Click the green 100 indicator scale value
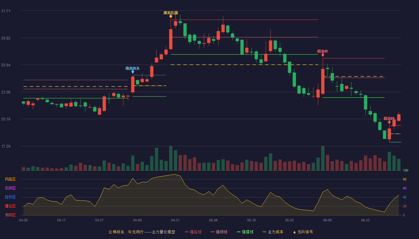Image resolution: width=419 pixels, height=239 pixels. click(406, 171)
